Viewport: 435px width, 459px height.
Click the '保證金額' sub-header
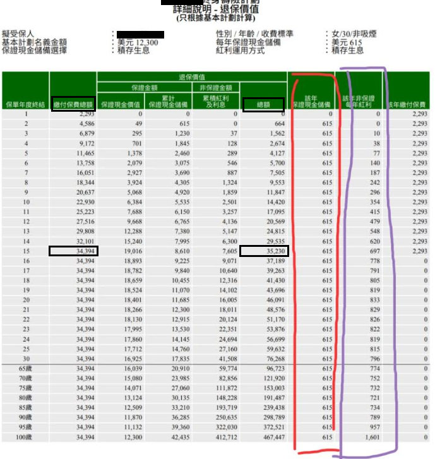[x=145, y=88]
